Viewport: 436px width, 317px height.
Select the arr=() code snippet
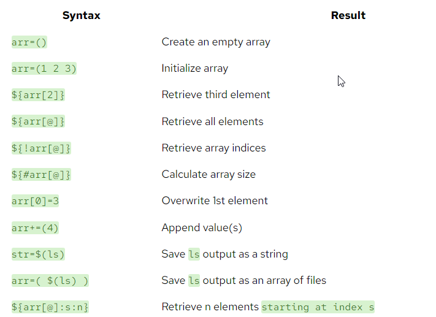pos(29,42)
